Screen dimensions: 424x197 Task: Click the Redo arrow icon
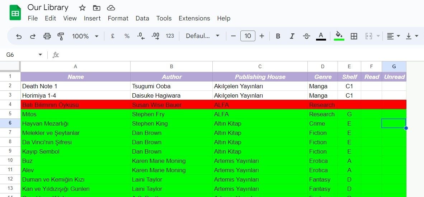pyautogui.click(x=33, y=36)
